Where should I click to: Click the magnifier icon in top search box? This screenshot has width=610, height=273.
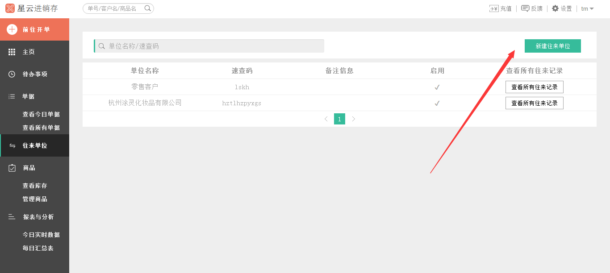tap(148, 8)
